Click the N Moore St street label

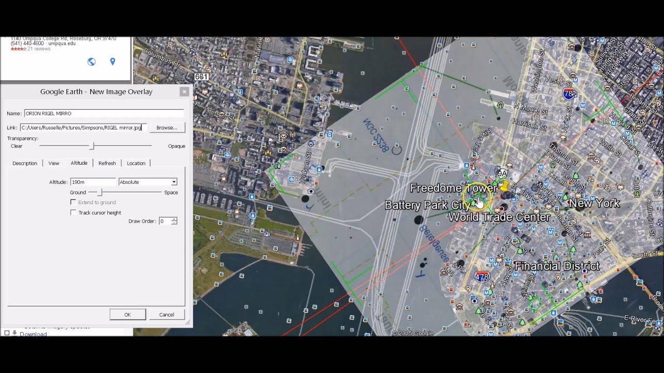tap(530, 109)
